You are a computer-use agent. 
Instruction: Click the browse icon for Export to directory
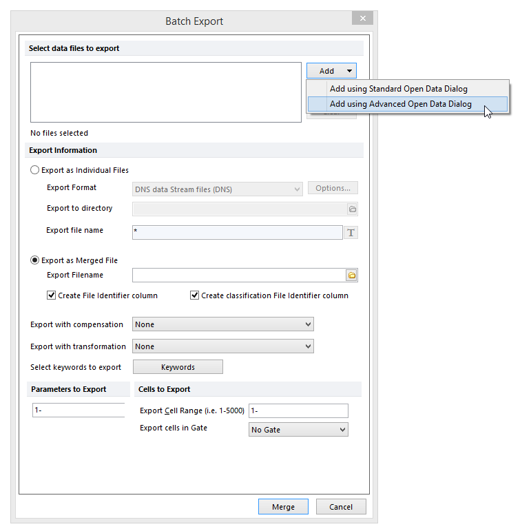352,209
